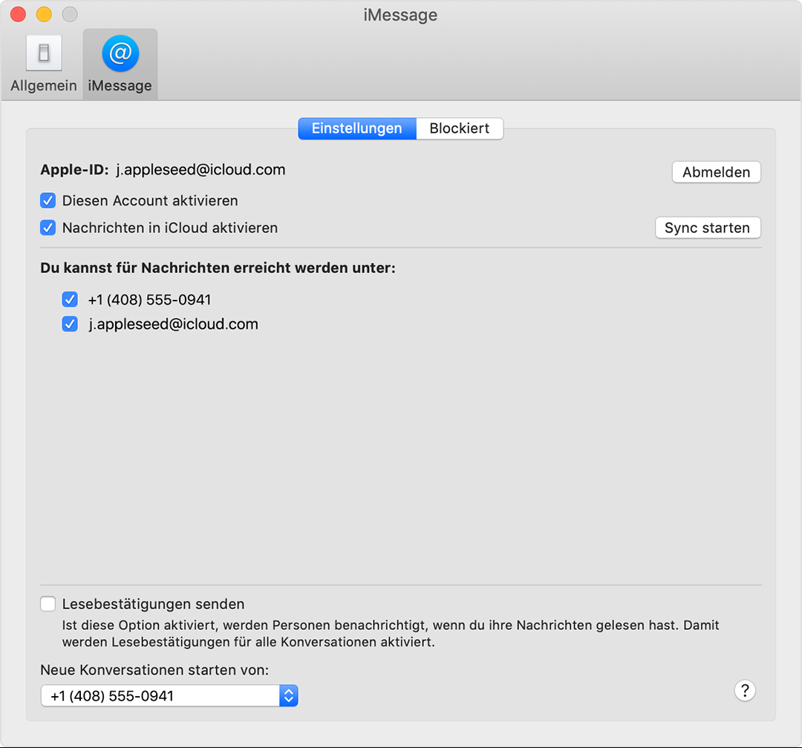The height and width of the screenshot is (748, 802).
Task: Enable Lesebestätigungen senden checkbox
Action: 48,604
